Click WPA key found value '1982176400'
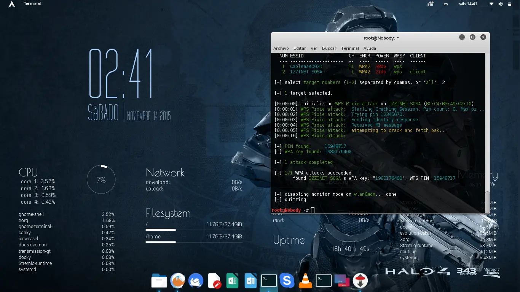Image resolution: width=520 pixels, height=292 pixels. 338,152
